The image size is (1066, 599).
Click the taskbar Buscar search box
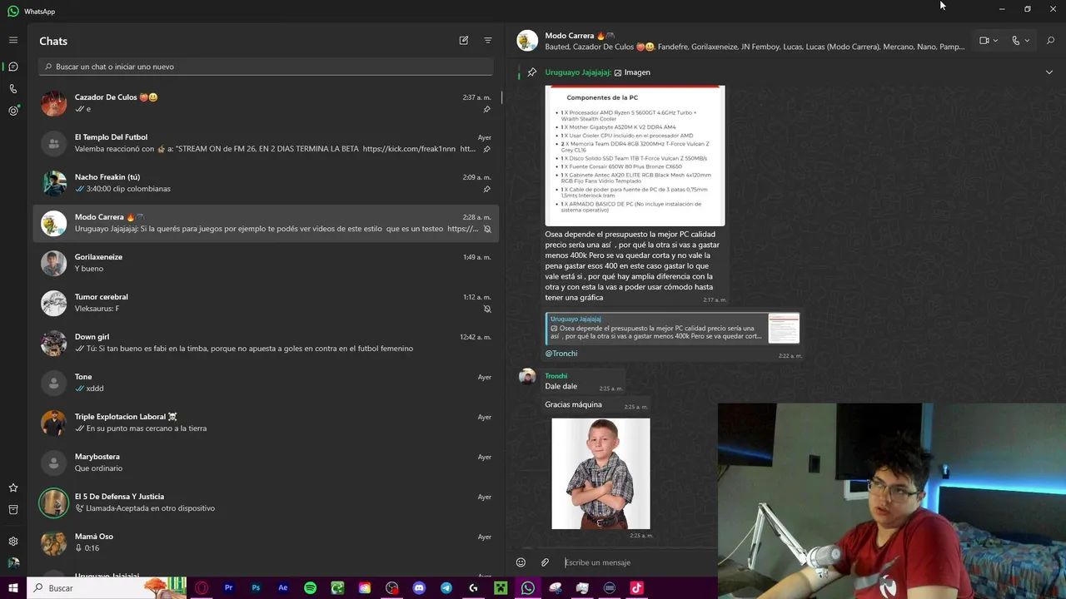pyautogui.click(x=107, y=588)
